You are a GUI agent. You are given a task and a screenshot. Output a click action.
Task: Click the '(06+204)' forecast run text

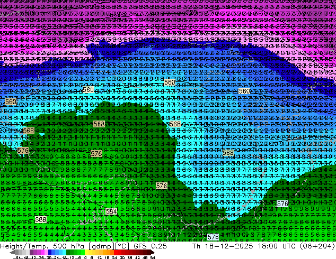click(317, 246)
